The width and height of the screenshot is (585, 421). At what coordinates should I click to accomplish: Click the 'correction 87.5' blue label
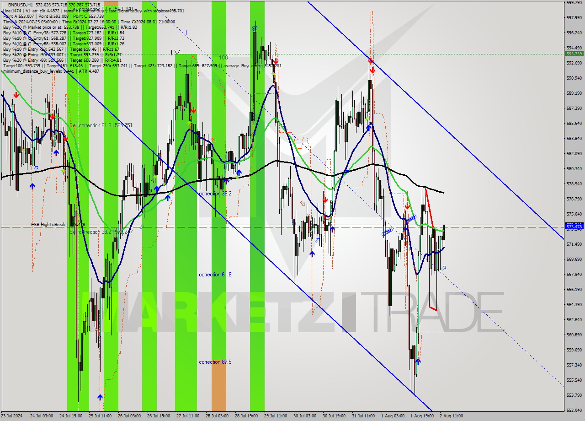tap(215, 362)
